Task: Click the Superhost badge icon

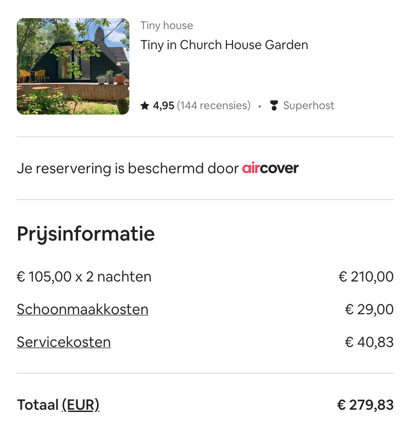Action: (274, 105)
